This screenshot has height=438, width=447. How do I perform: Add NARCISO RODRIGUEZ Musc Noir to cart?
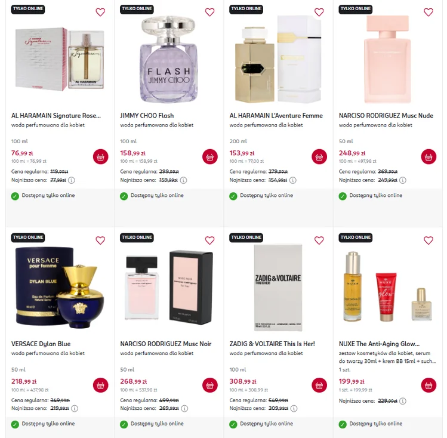210,385
